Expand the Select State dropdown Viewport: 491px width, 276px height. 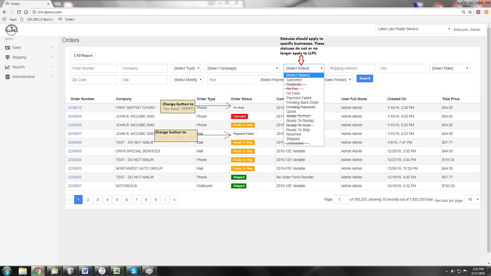[449, 68]
